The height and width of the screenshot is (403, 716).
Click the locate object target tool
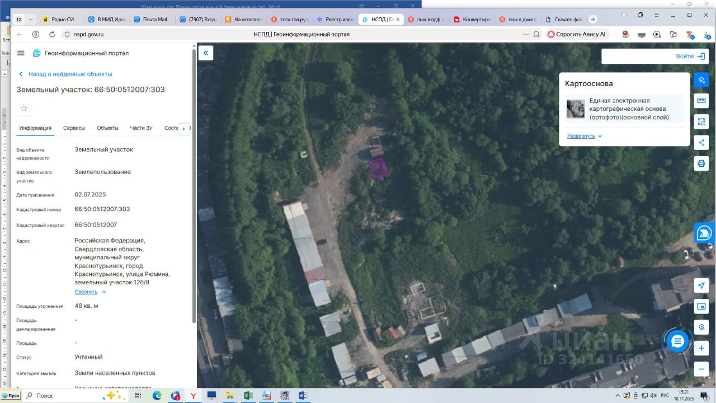[701, 327]
